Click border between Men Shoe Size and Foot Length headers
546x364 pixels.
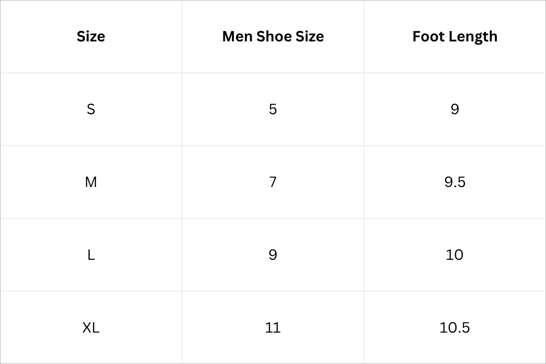[364, 36]
